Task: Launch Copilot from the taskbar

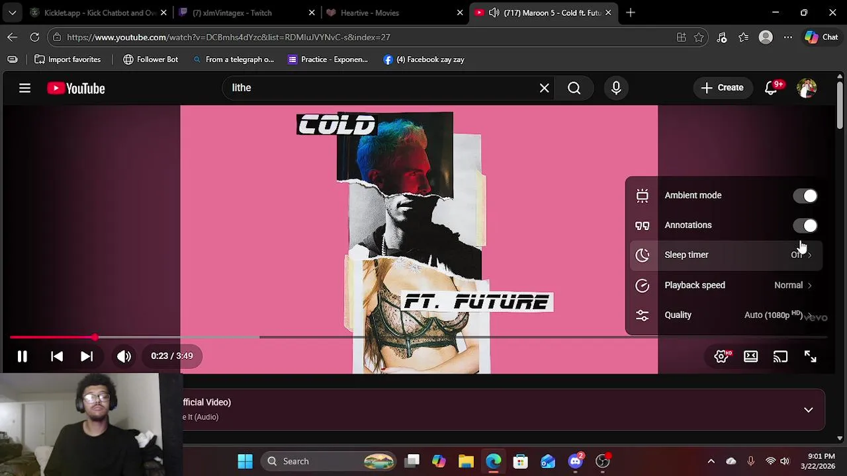Action: 439,461
